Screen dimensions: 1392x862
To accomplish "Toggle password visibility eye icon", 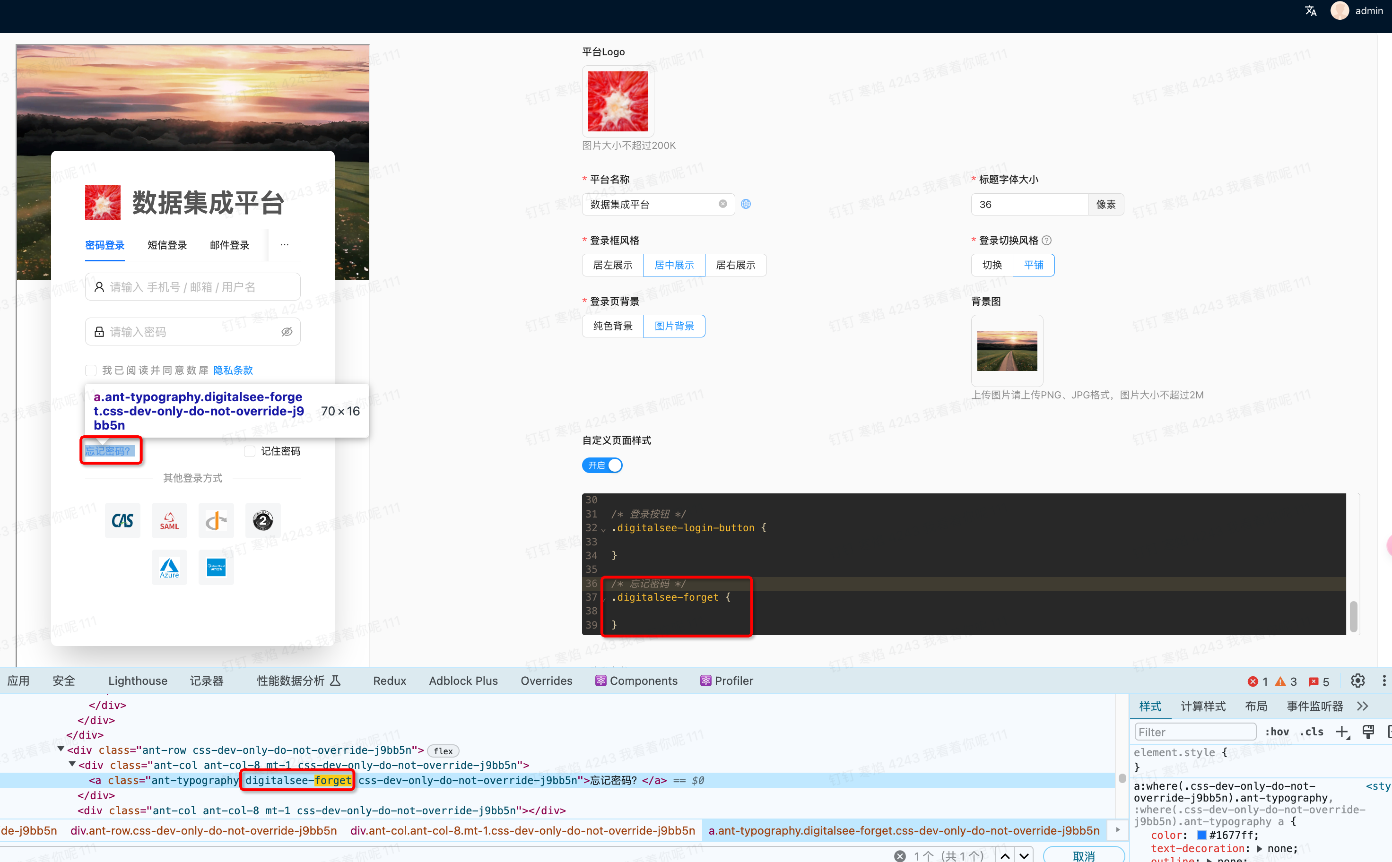I will 287,332.
